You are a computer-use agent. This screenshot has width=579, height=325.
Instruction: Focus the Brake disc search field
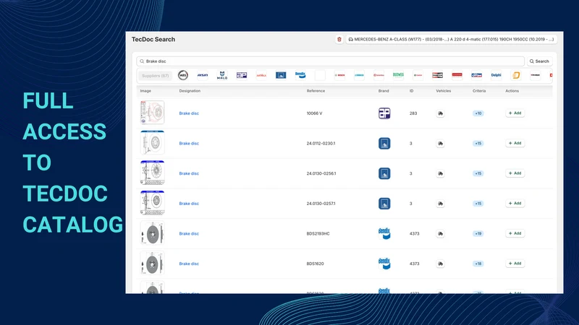(x=330, y=61)
